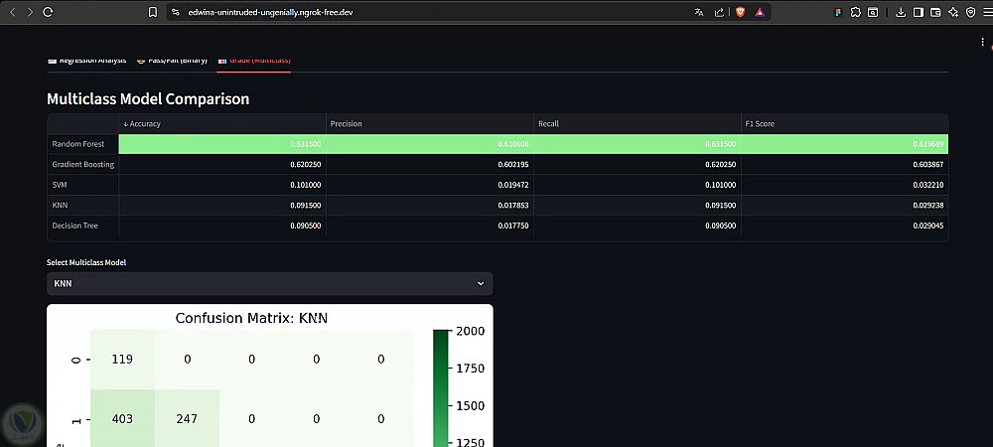Bookmark this page
993x447 pixels.
153,12
